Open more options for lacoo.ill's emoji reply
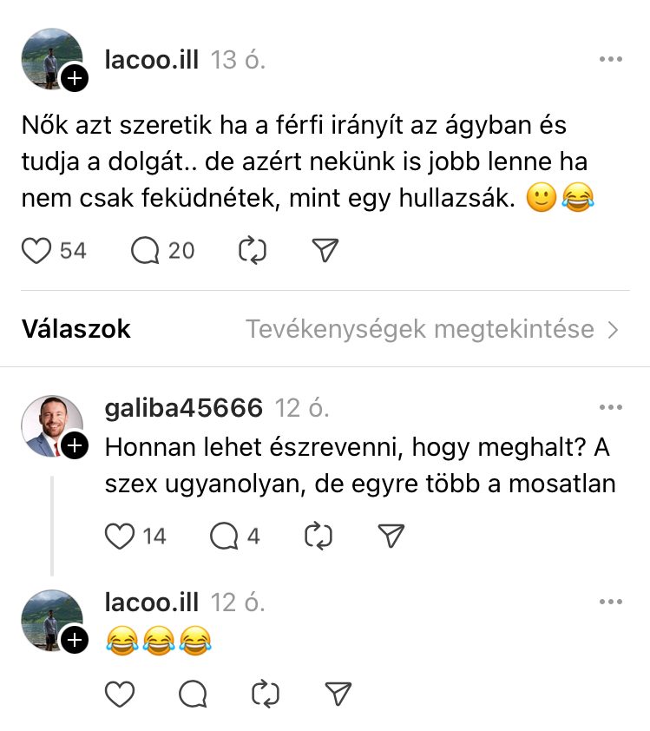 click(611, 602)
